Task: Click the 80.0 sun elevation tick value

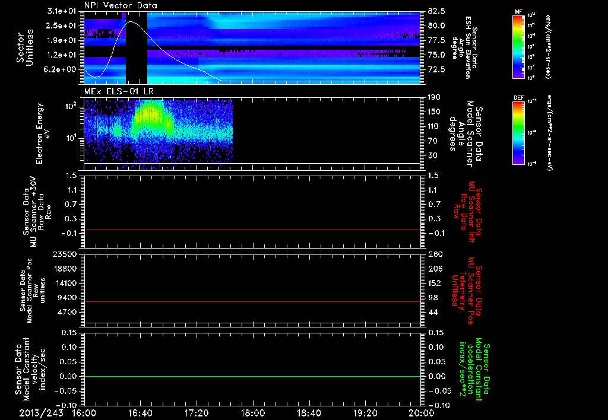Action: [x=436, y=26]
